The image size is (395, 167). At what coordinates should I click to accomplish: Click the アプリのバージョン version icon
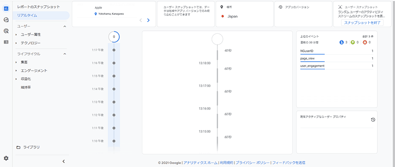[x=280, y=7]
